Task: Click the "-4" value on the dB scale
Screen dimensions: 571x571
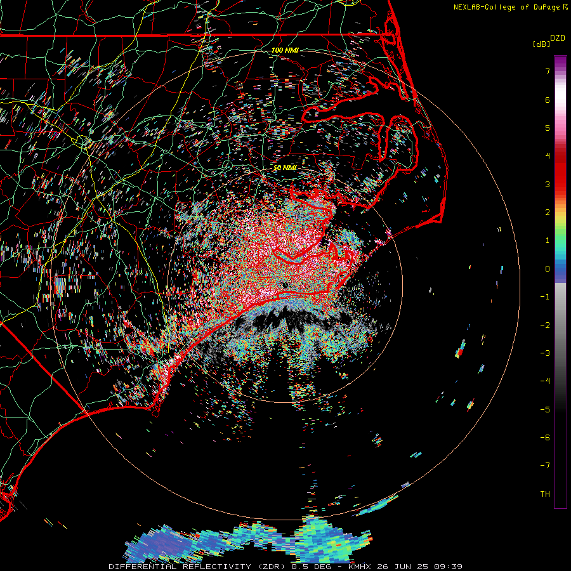Action: pos(545,381)
